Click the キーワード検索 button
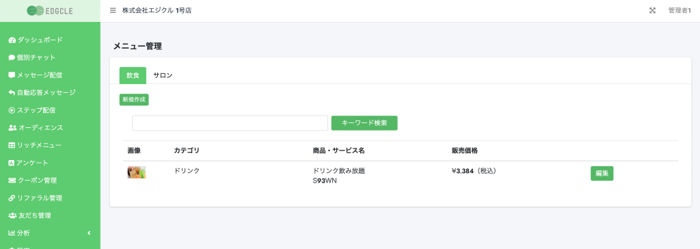This screenshot has width=700, height=249. point(364,123)
